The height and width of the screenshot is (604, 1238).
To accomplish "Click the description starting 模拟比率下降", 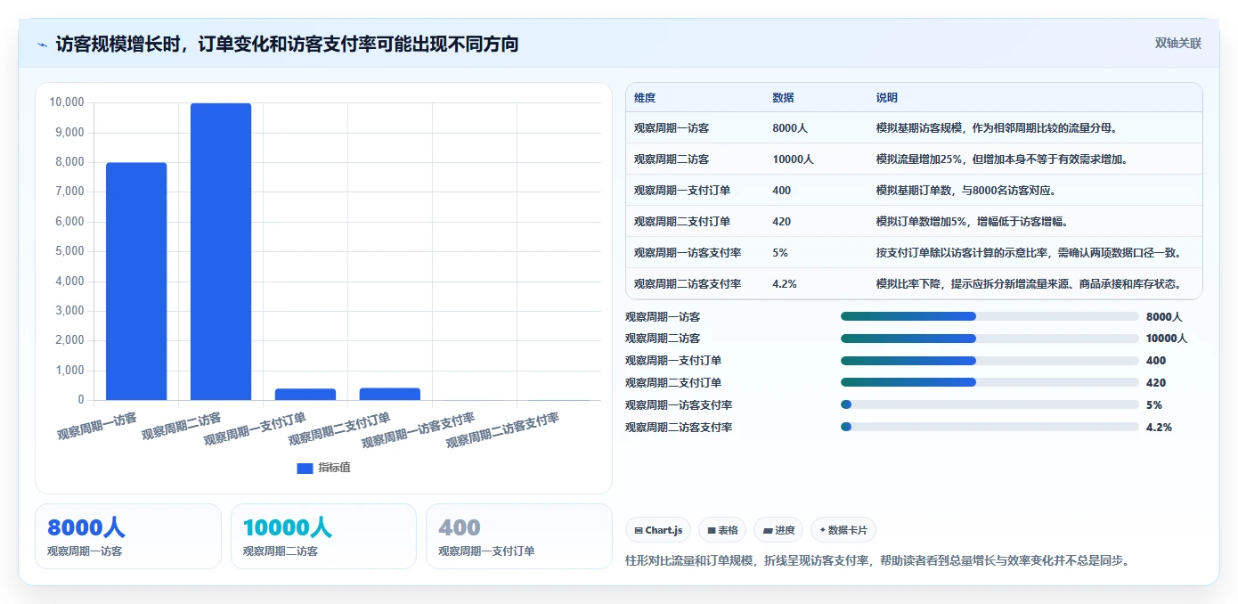I will 1029,284.
